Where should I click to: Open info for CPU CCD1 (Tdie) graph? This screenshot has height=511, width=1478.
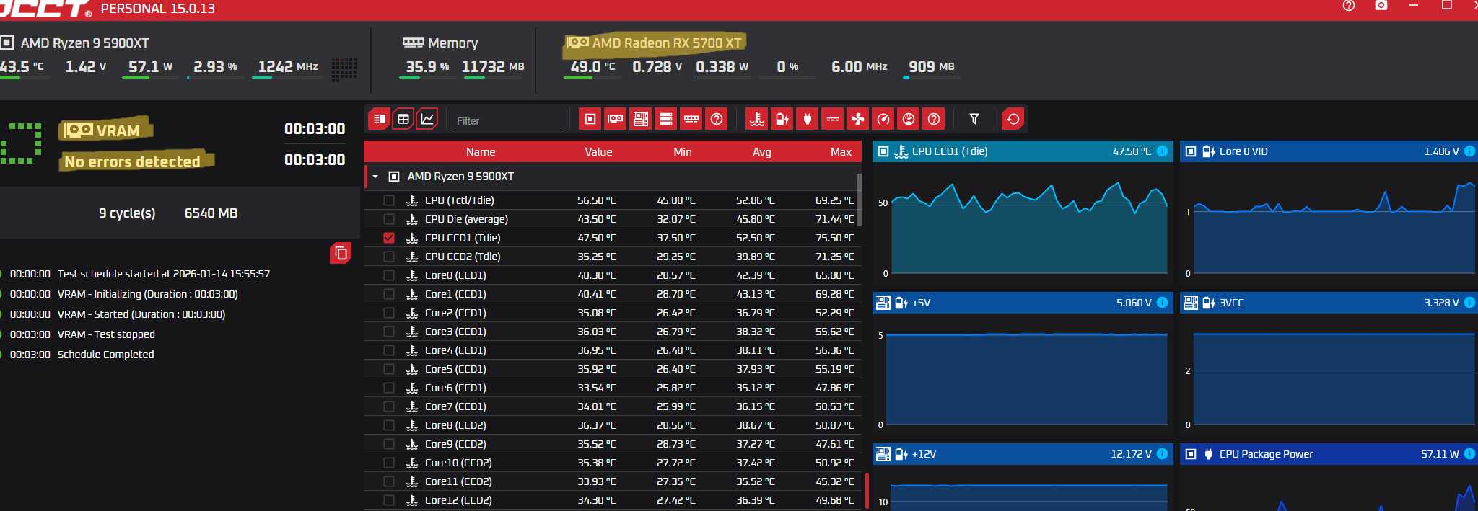(x=1163, y=151)
